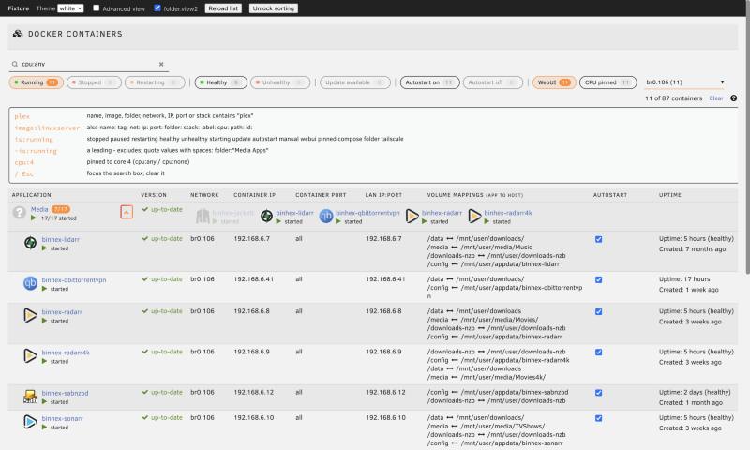
Task: Click the Volume Mappings column header
Action: pyautogui.click(x=475, y=195)
